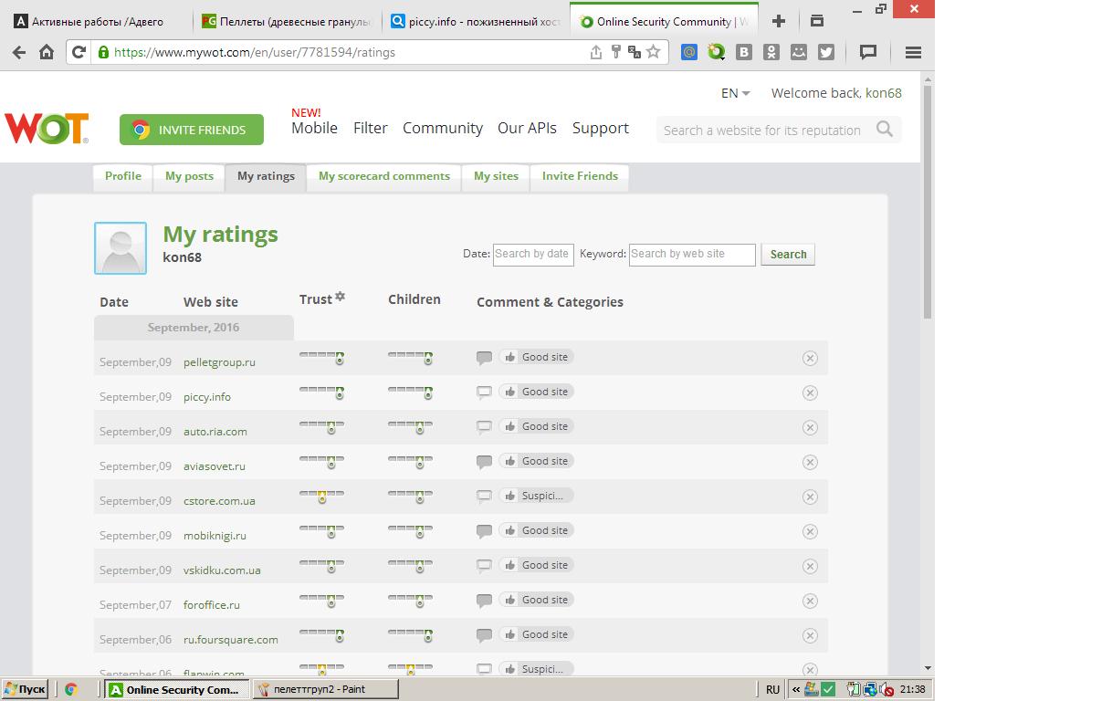Reload the current page

[x=79, y=52]
